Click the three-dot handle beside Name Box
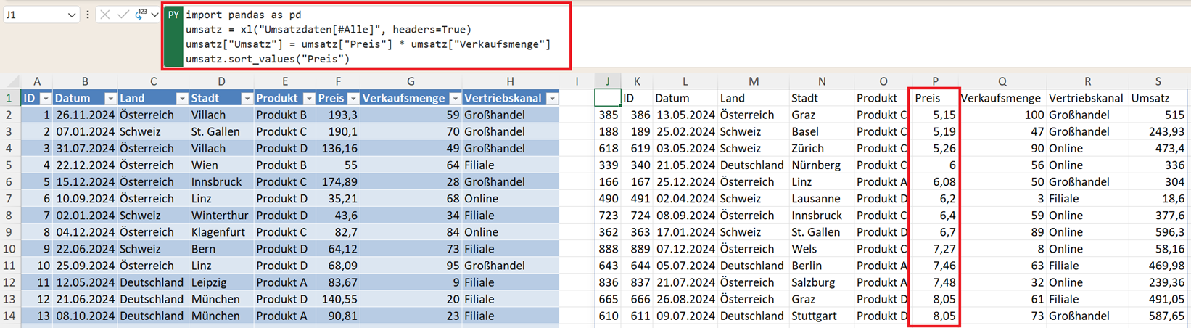Viewport: 1191px width, 328px height. (x=88, y=15)
